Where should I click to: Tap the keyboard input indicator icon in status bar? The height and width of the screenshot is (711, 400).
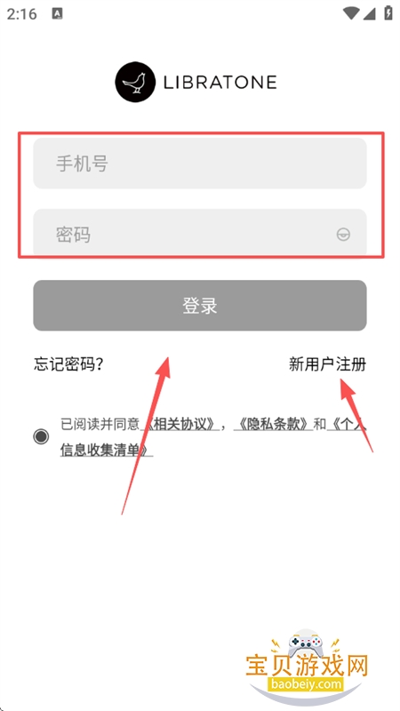(x=58, y=13)
